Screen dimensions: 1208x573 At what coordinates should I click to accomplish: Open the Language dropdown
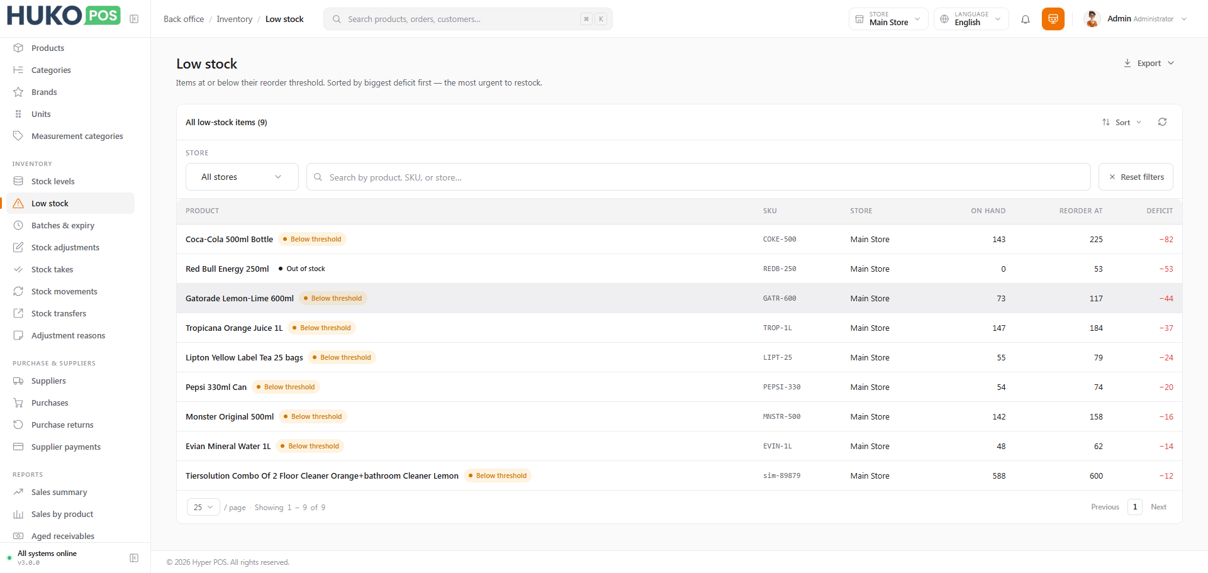coord(971,19)
